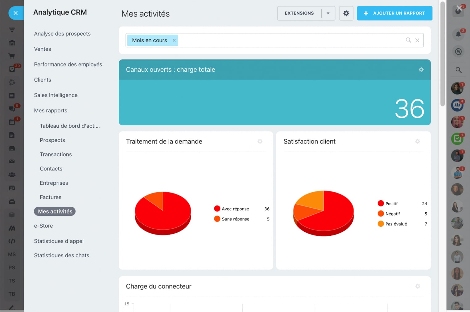Close the Analytique CRM slider panel
The width and height of the screenshot is (470, 312).
coord(15,13)
